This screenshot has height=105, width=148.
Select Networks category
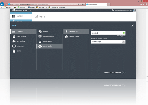(23, 46)
